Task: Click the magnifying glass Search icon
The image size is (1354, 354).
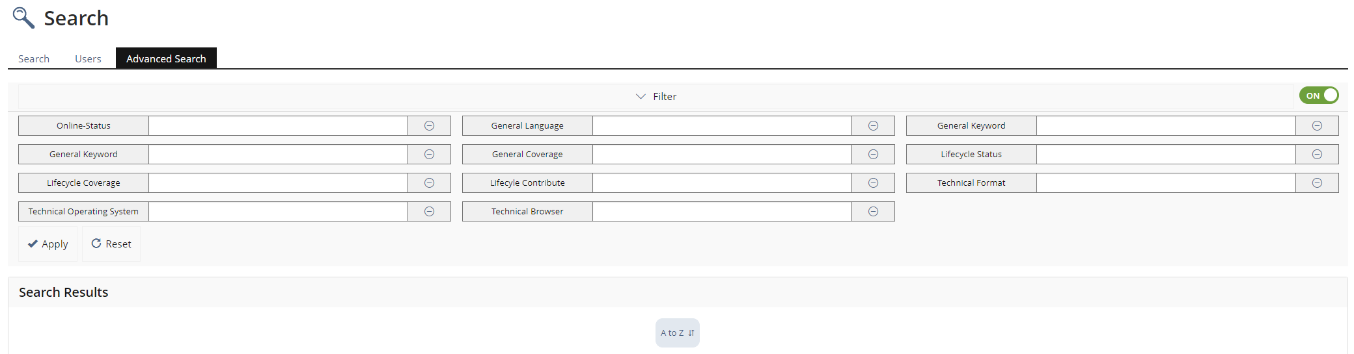Action: pos(23,18)
